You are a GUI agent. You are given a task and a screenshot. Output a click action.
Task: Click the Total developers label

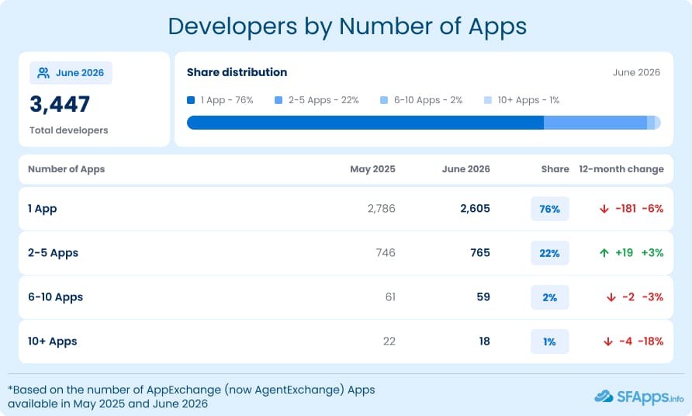[x=69, y=130]
